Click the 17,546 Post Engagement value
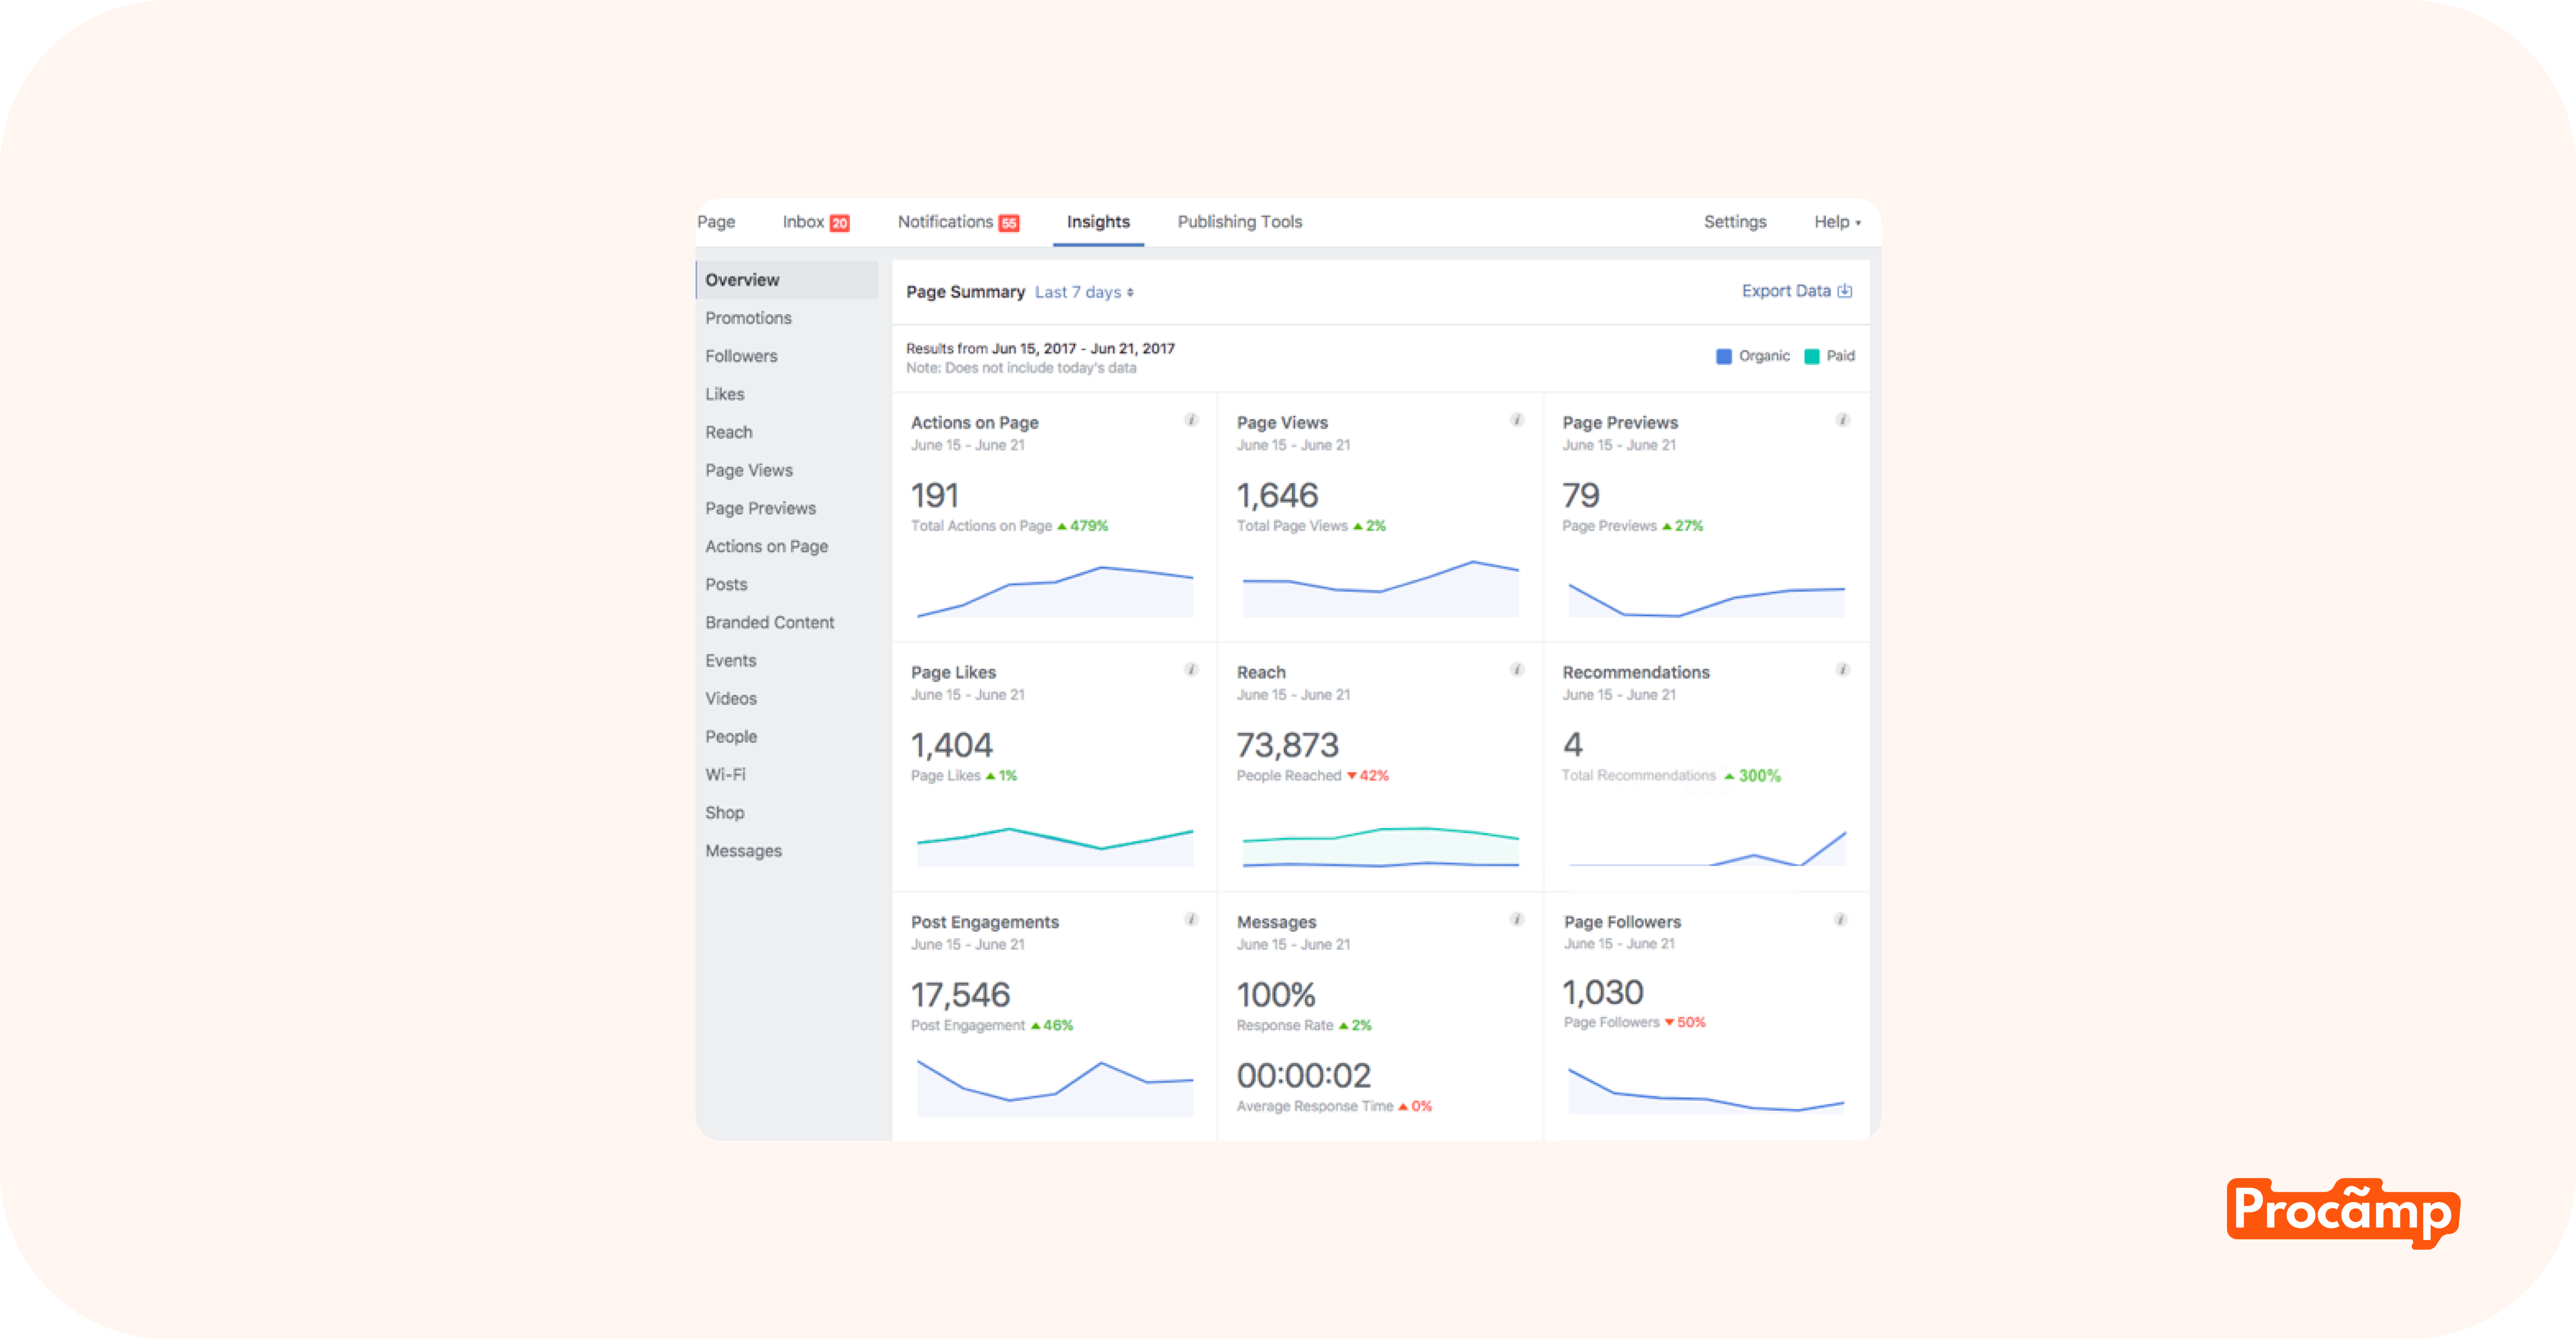2576x1339 pixels. [960, 995]
